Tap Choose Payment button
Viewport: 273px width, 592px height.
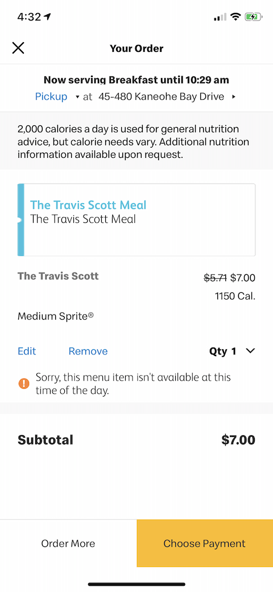click(x=205, y=544)
